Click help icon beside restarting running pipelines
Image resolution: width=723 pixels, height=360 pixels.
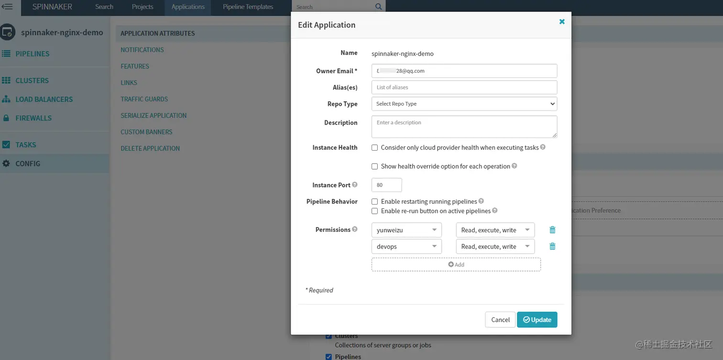(x=482, y=201)
